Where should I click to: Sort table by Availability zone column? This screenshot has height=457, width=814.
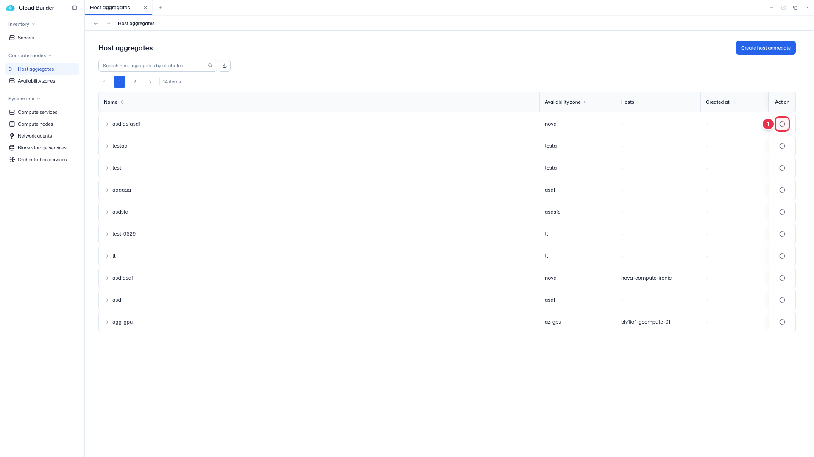point(585,102)
